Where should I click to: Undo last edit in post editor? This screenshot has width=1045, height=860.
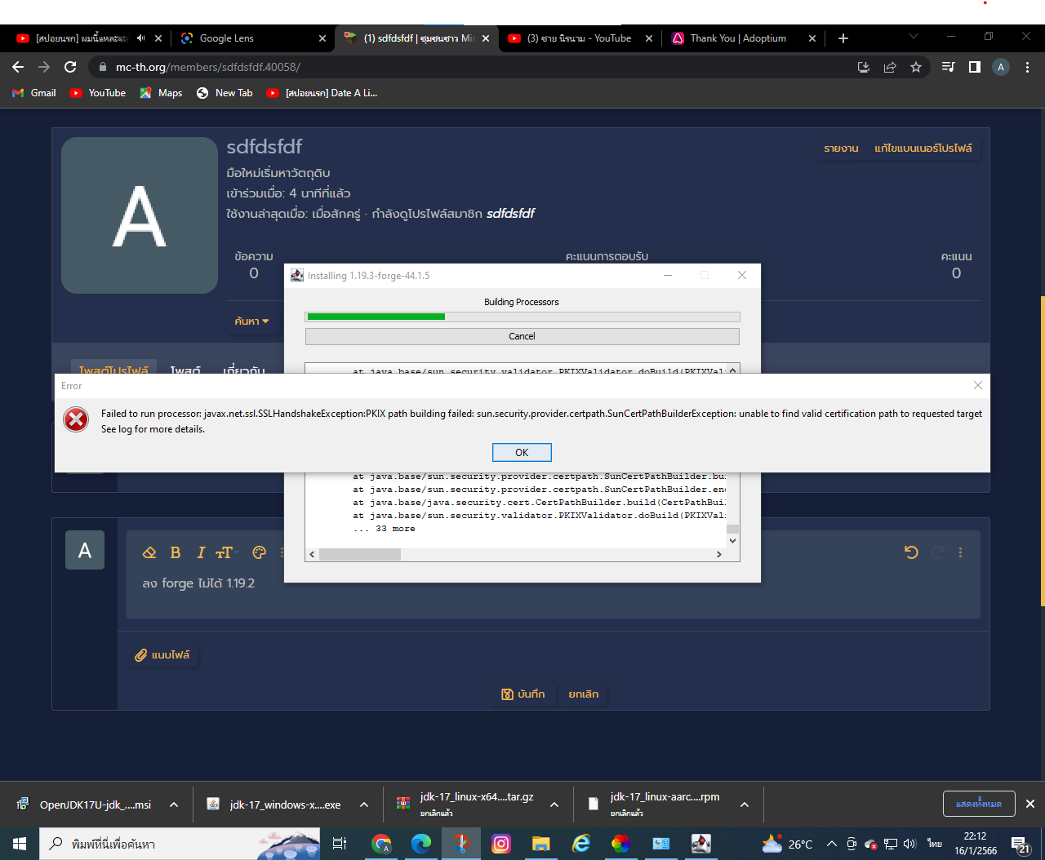pyautogui.click(x=911, y=552)
